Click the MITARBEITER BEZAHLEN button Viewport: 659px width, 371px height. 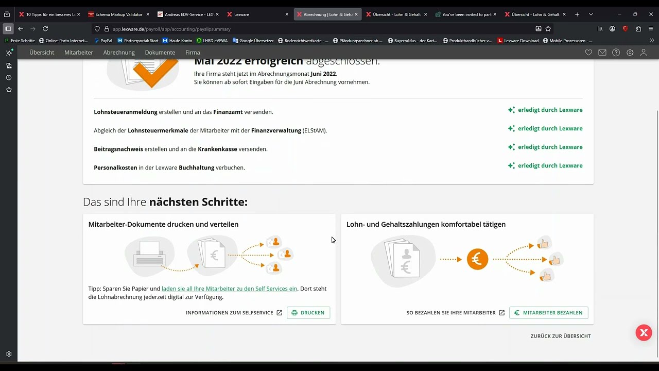548,313
